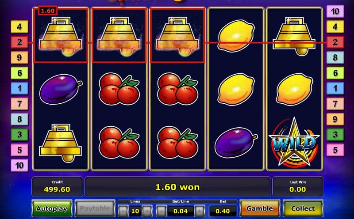Click the top lemon on the fourth reel
Screen dimensions: 354x219
[x=236, y=36]
